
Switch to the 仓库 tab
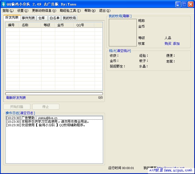click(42, 18)
